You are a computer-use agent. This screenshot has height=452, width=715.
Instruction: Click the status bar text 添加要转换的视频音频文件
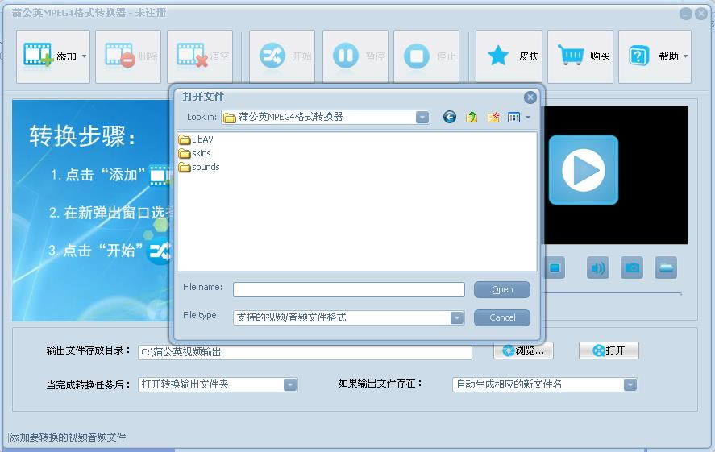68,437
